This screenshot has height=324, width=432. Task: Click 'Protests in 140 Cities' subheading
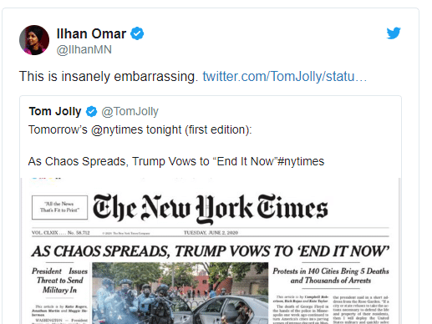[331, 276]
